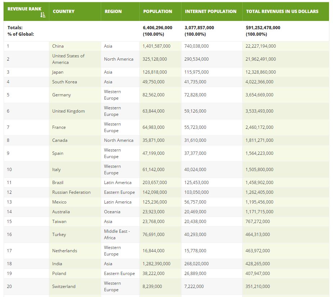Click the Turkey country name
Viewport: 333px width, 297px height.
pyautogui.click(x=59, y=235)
